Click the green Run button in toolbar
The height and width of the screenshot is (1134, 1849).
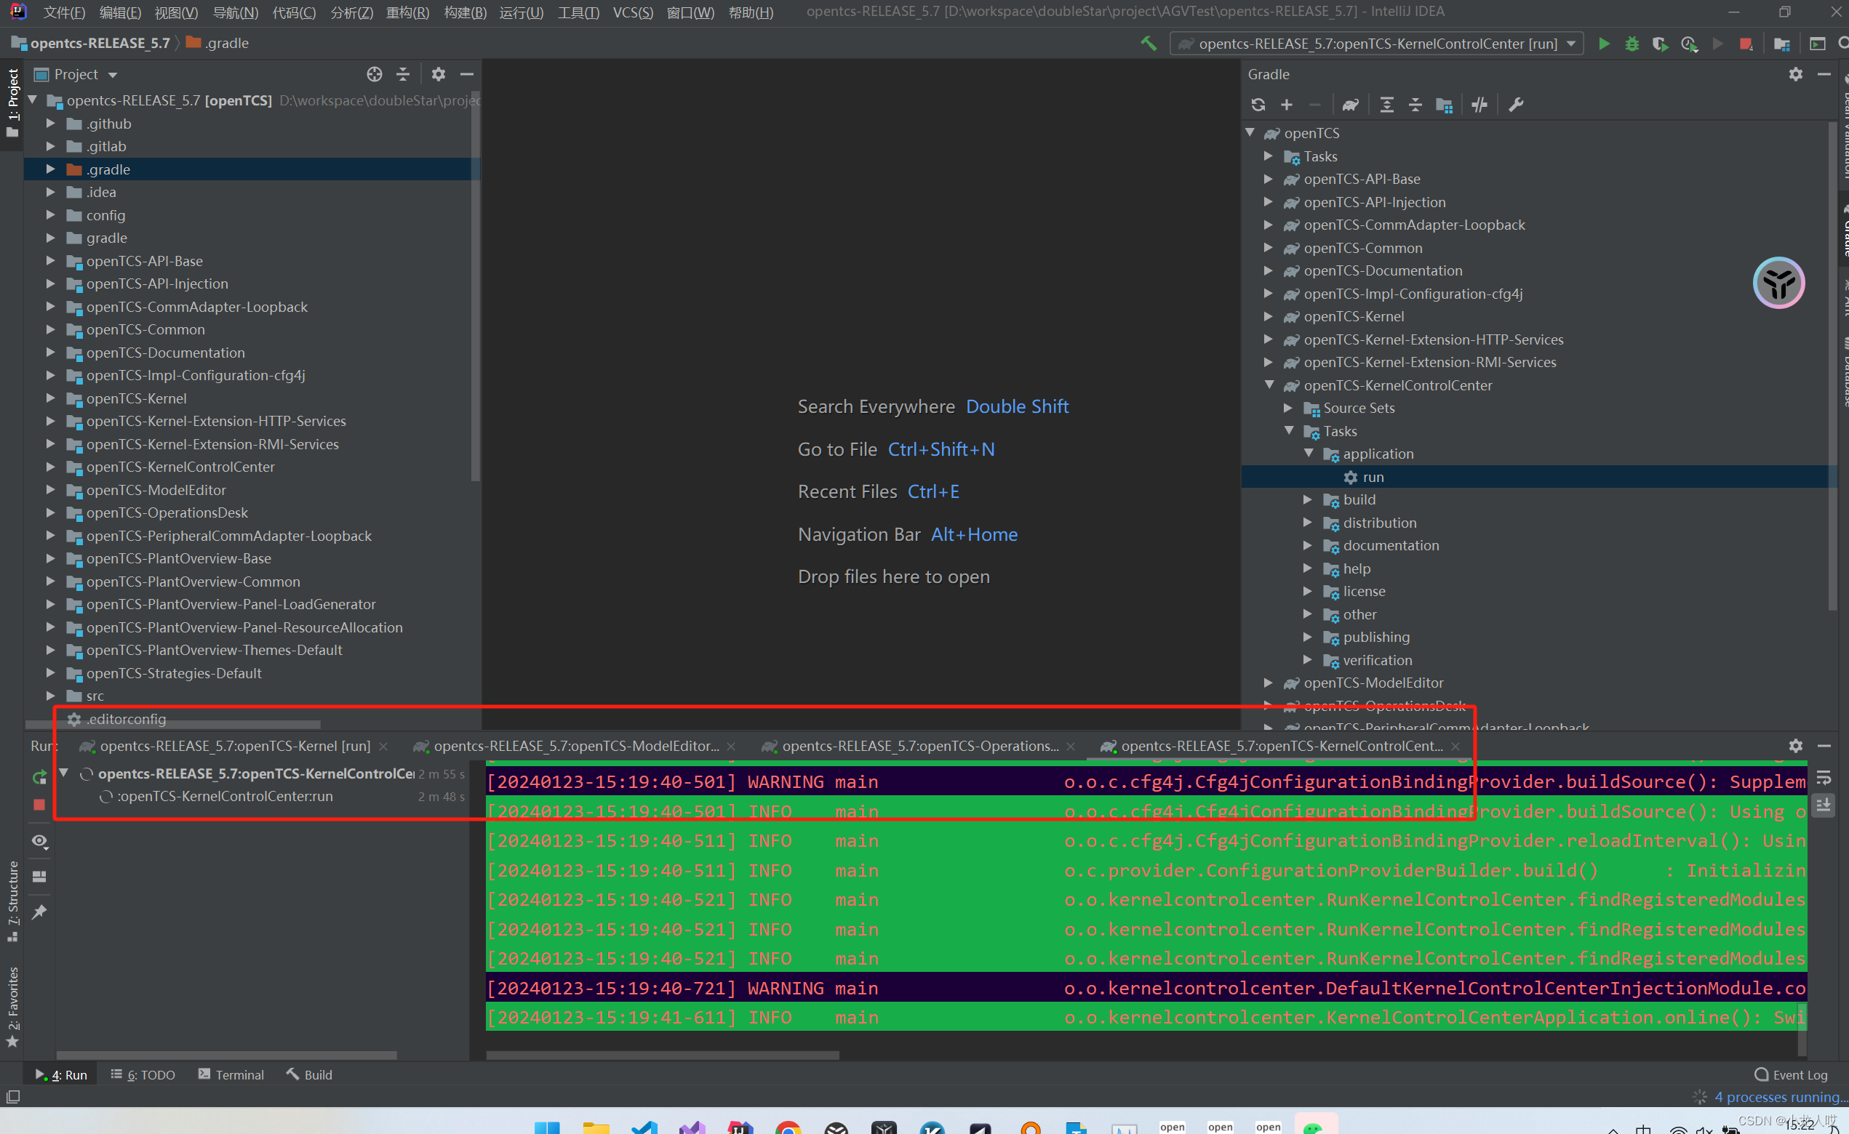[1603, 44]
